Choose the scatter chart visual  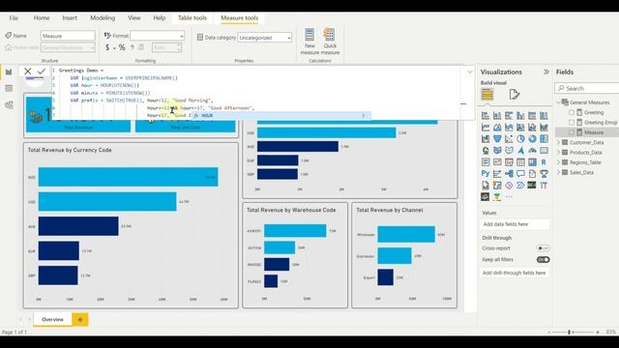(509, 139)
